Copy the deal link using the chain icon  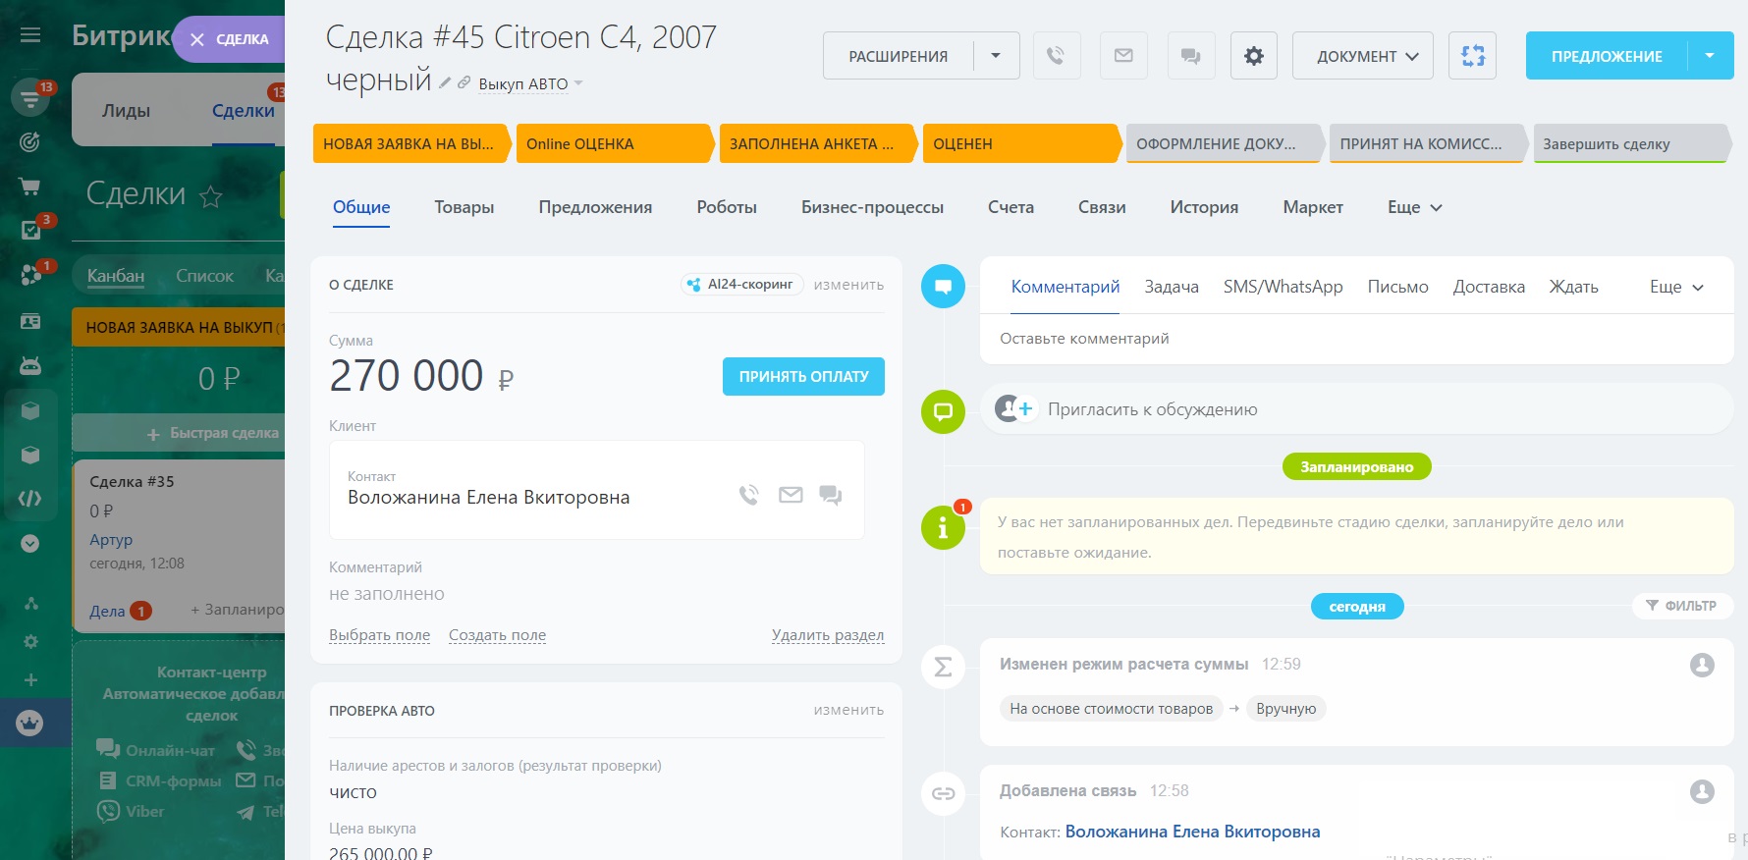click(464, 82)
